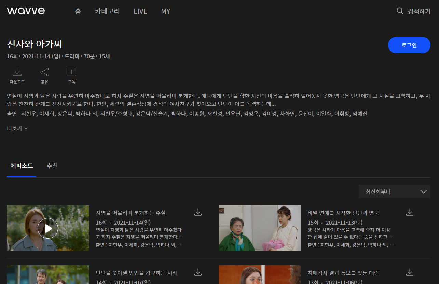439x284 pixels.
Task: Click the 공유 share icon
Action: [x=44, y=72]
